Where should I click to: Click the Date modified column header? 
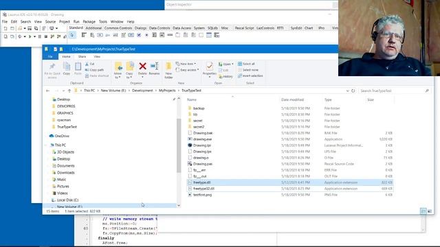292,99
